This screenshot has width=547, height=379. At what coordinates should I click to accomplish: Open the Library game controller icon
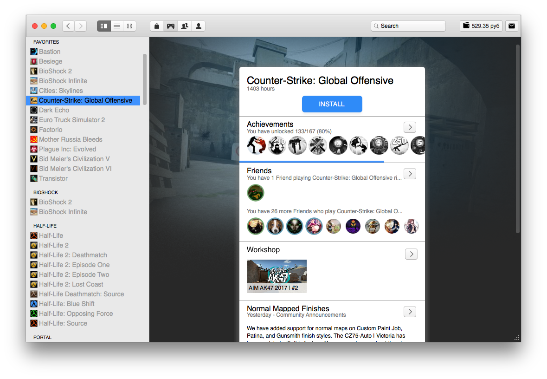pos(171,26)
